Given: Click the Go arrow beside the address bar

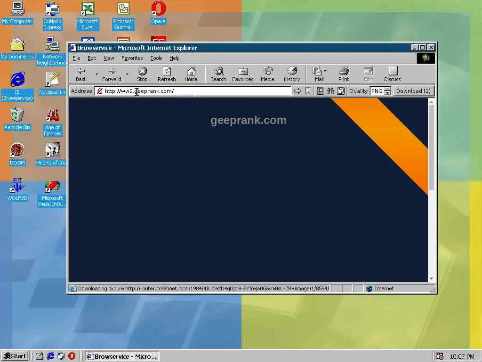Looking at the screenshot, I should (297, 91).
